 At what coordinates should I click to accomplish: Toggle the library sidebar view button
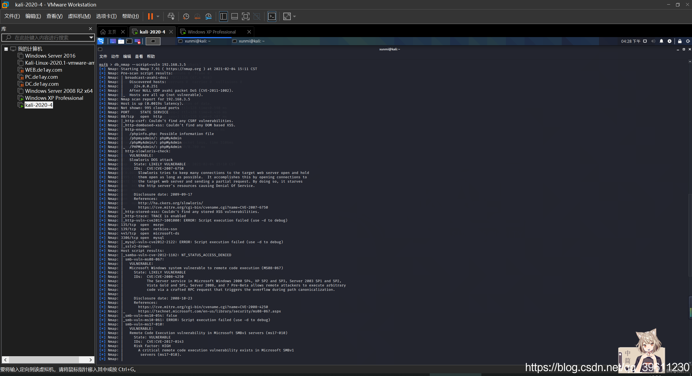coord(223,17)
